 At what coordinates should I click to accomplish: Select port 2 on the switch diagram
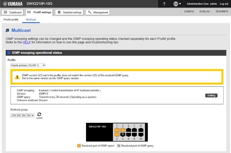pyautogui.click(x=116, y=135)
